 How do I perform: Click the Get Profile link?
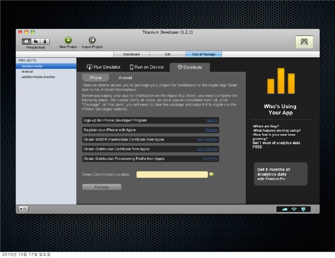click(x=210, y=158)
